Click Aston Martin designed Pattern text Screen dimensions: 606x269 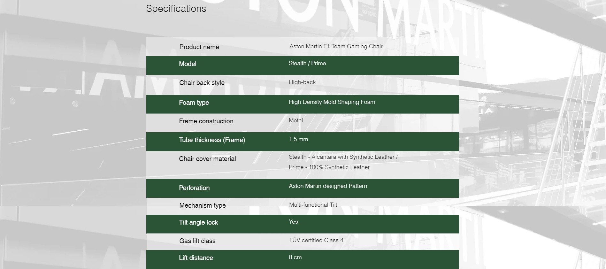[x=328, y=186]
